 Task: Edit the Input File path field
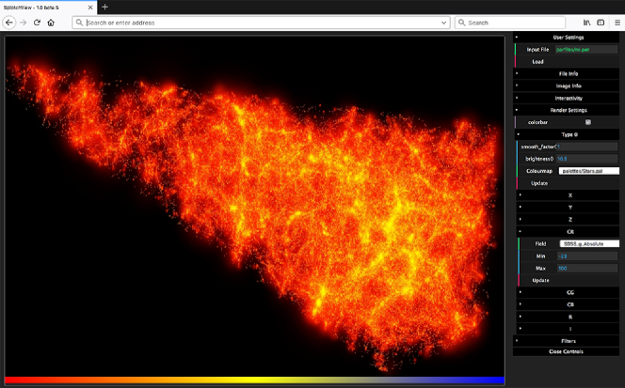tap(585, 50)
